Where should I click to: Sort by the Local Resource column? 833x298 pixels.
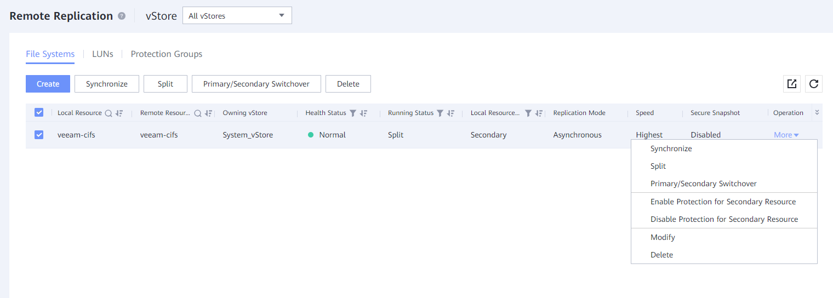pos(119,113)
